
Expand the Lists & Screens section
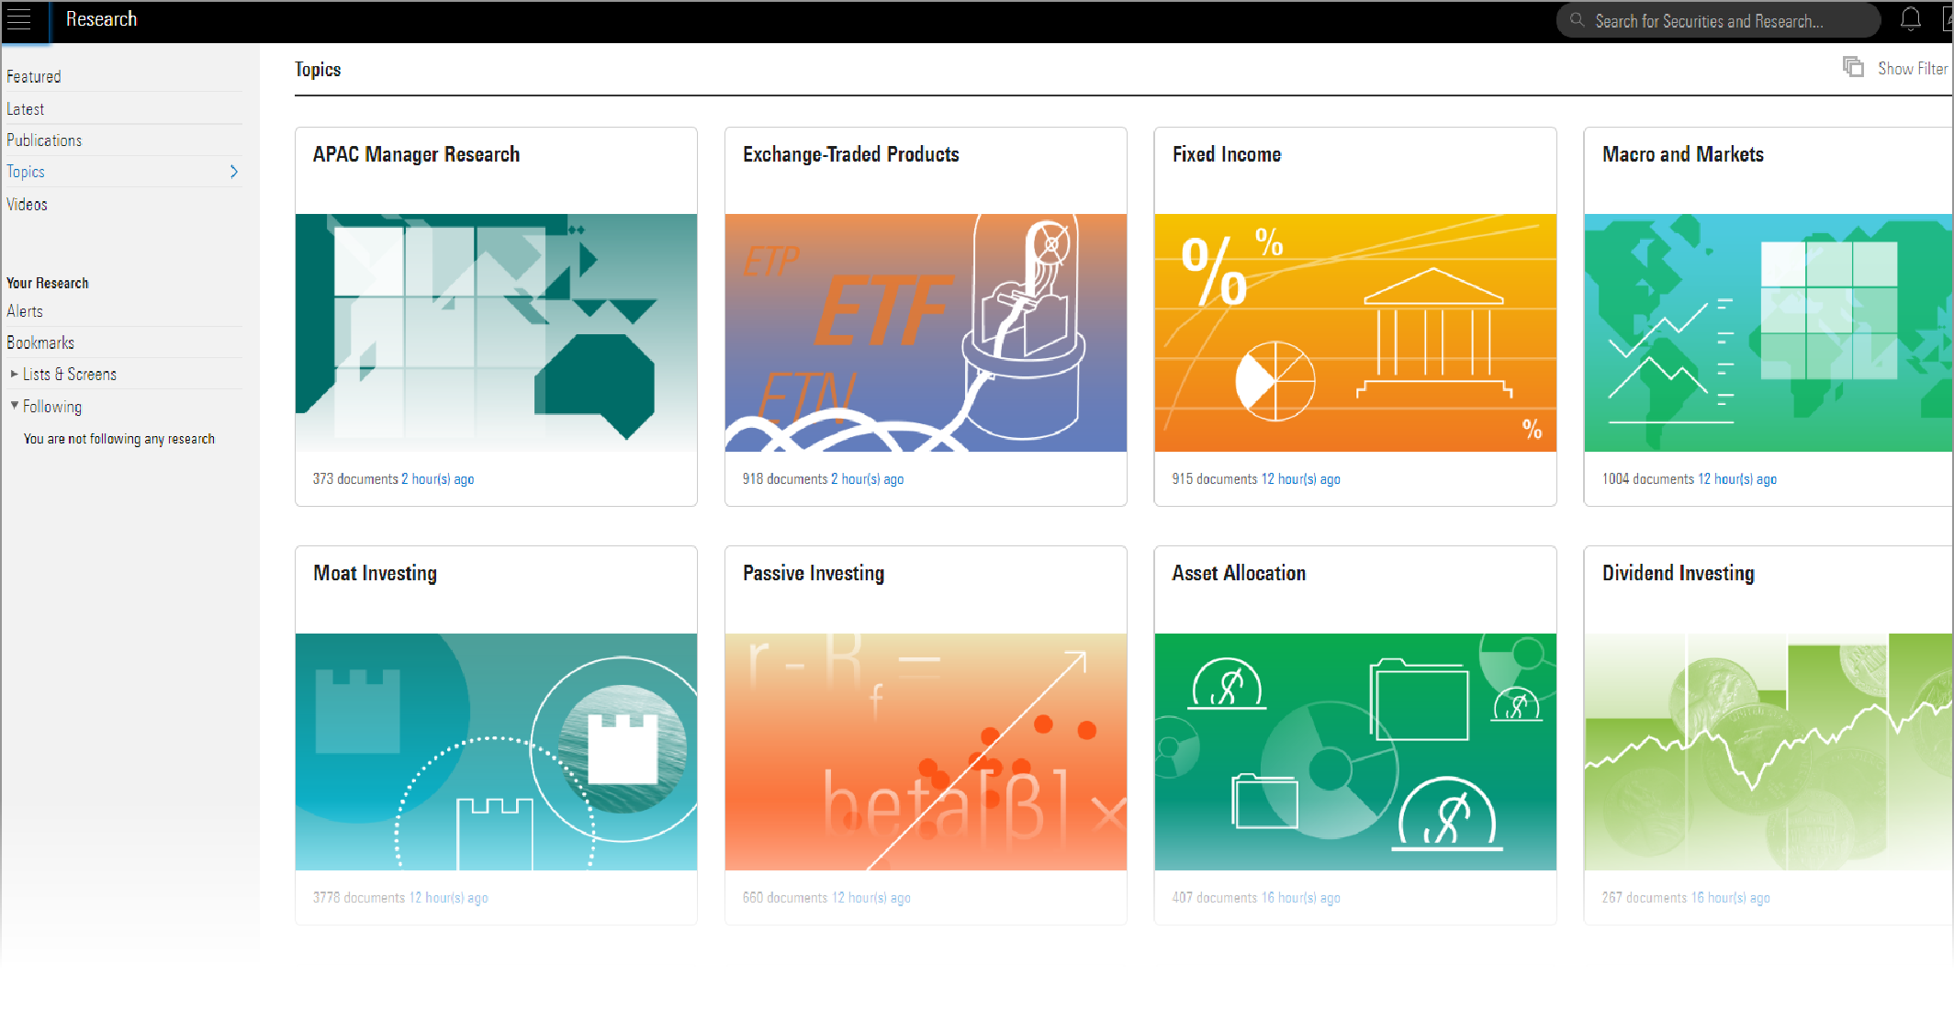coord(14,374)
